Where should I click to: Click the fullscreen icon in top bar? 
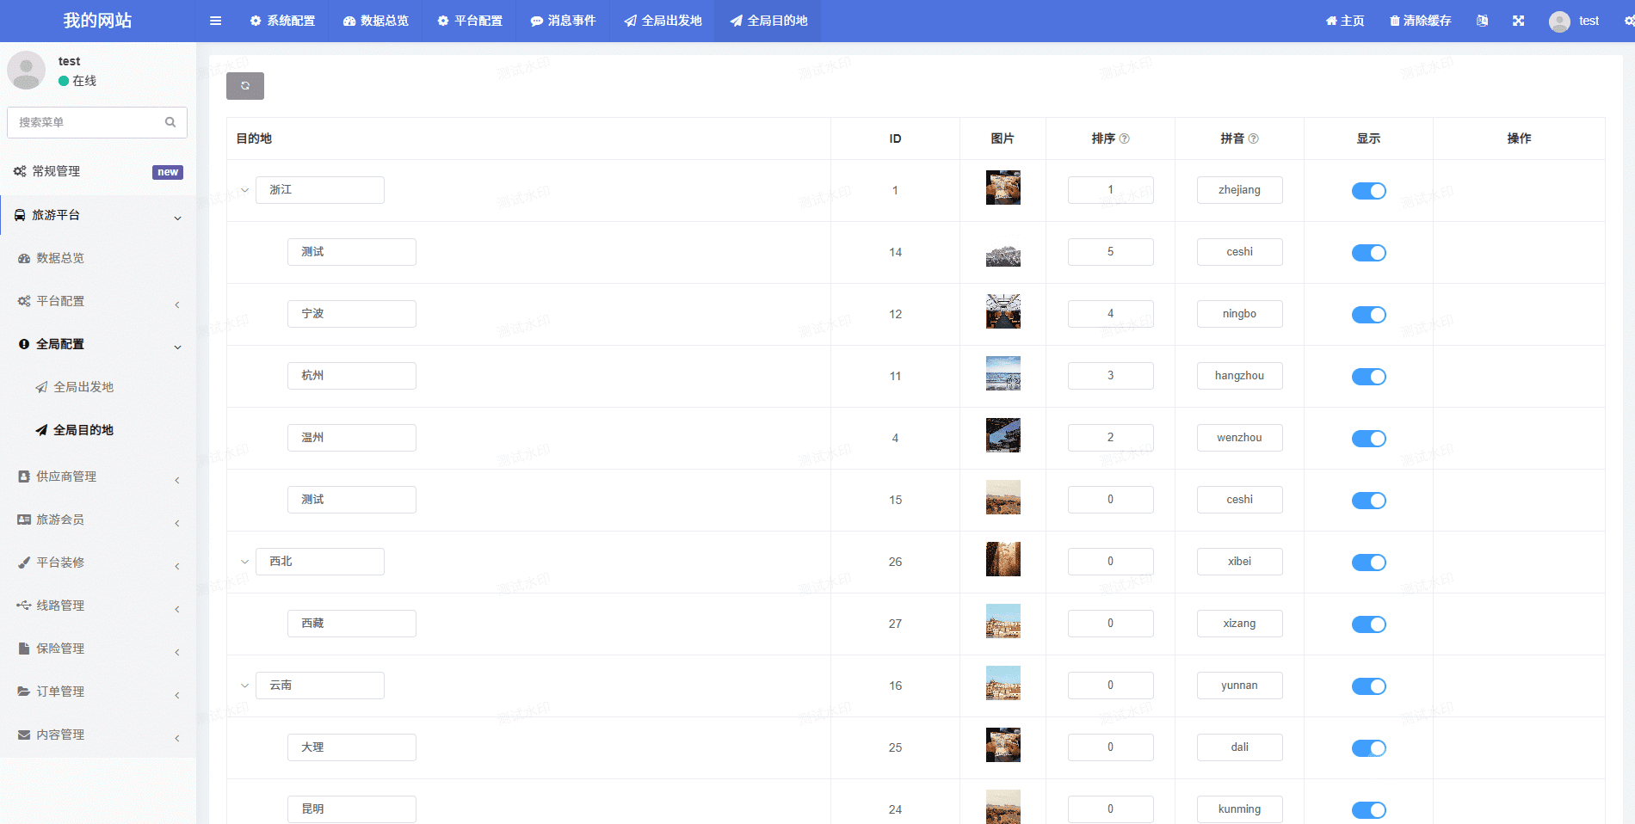click(1518, 21)
